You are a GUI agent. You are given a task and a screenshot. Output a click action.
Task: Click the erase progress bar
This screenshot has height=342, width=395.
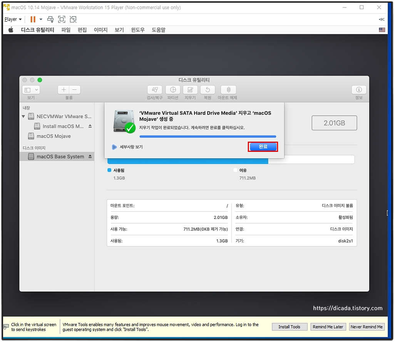click(x=208, y=136)
